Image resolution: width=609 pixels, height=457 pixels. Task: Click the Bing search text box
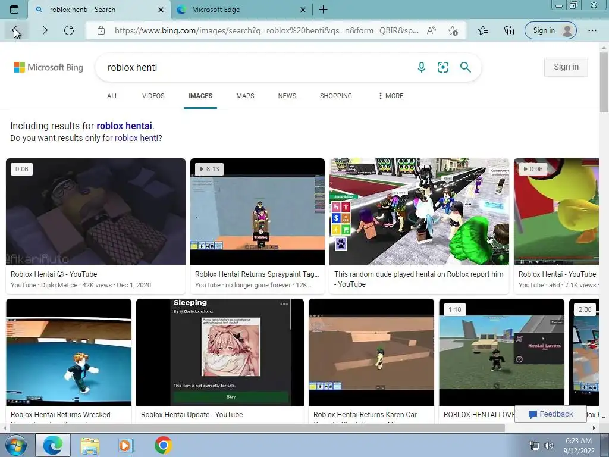tap(256, 67)
